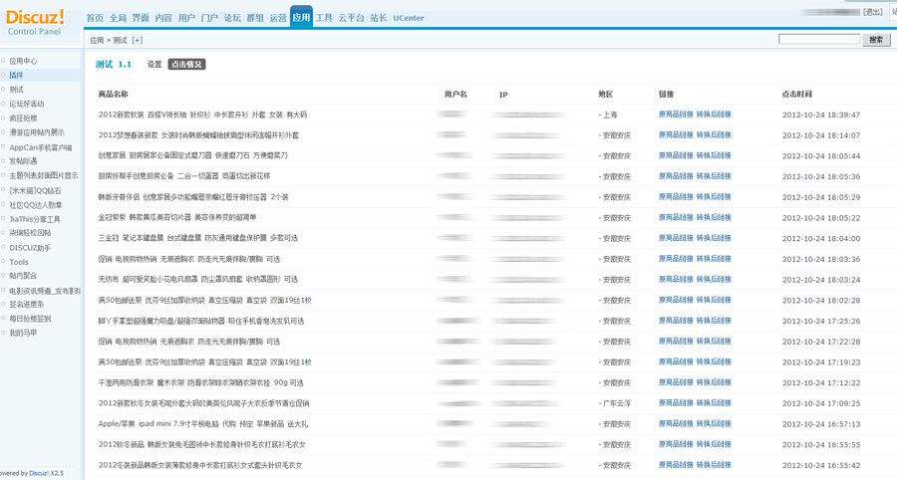Open AppCan手机客户端 in the sidebar

pyautogui.click(x=41, y=147)
